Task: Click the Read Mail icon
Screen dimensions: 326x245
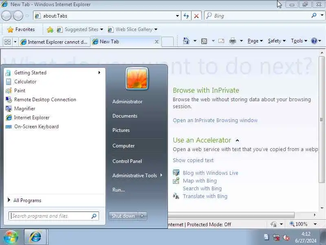Action: [221, 41]
